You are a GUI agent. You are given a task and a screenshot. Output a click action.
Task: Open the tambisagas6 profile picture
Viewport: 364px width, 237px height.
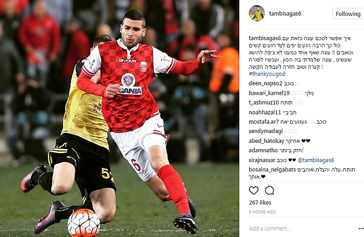point(257,13)
